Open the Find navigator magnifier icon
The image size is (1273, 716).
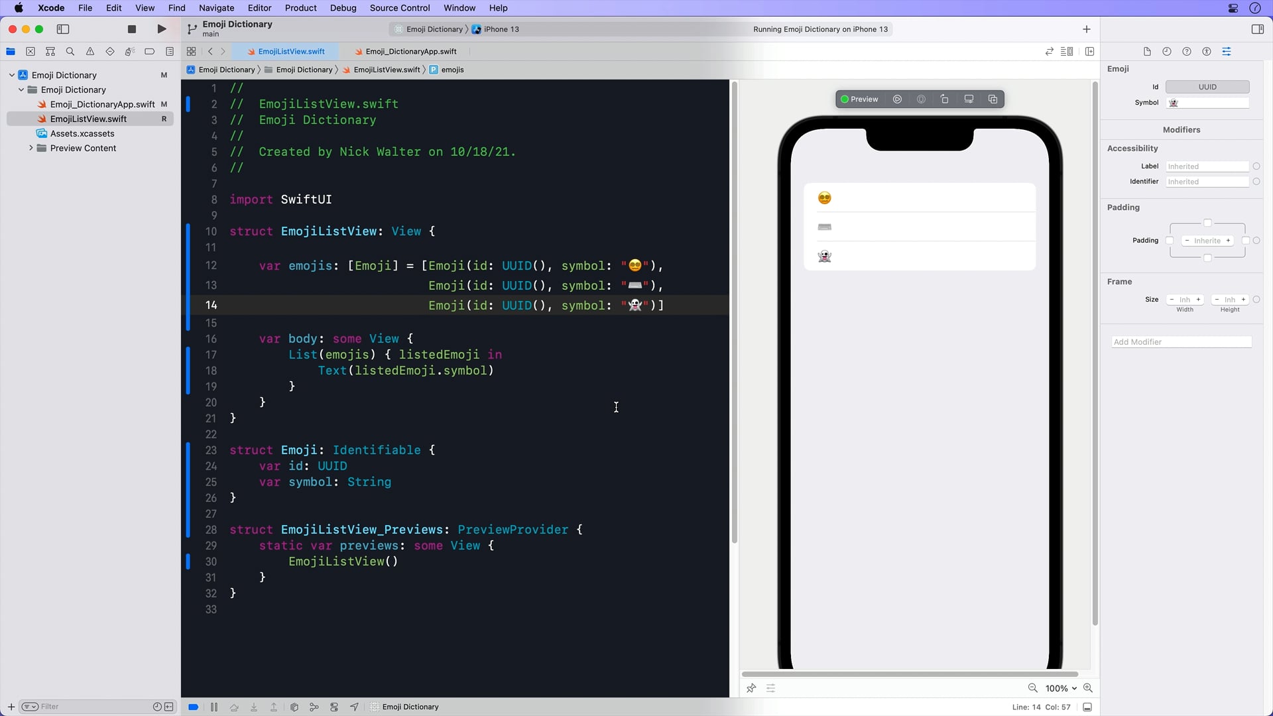pyautogui.click(x=70, y=52)
